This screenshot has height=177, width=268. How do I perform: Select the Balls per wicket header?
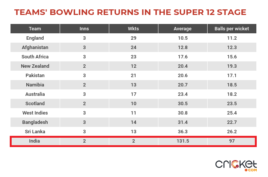[232, 28]
